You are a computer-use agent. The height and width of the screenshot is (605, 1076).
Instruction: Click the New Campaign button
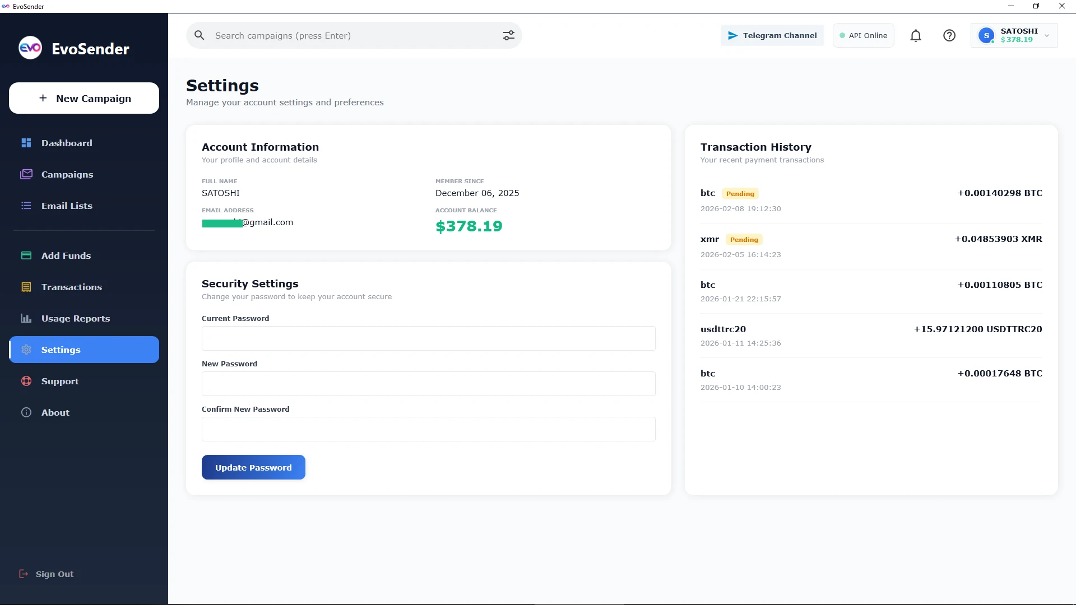click(x=84, y=98)
